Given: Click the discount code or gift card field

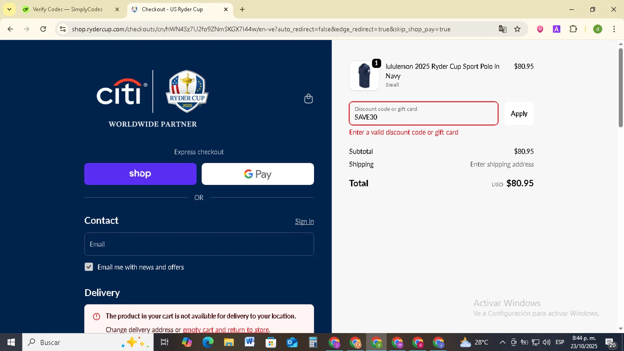Looking at the screenshot, I should click(423, 113).
